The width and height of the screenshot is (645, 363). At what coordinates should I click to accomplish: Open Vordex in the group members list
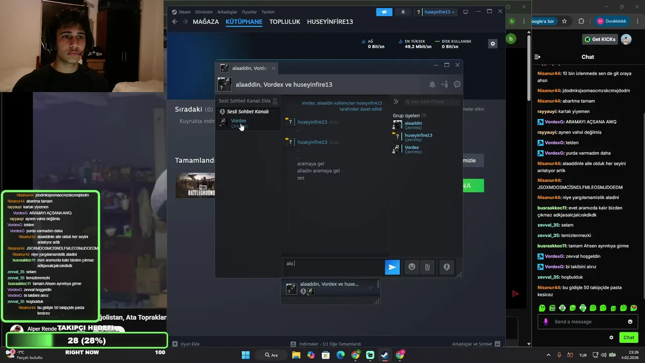412,147
